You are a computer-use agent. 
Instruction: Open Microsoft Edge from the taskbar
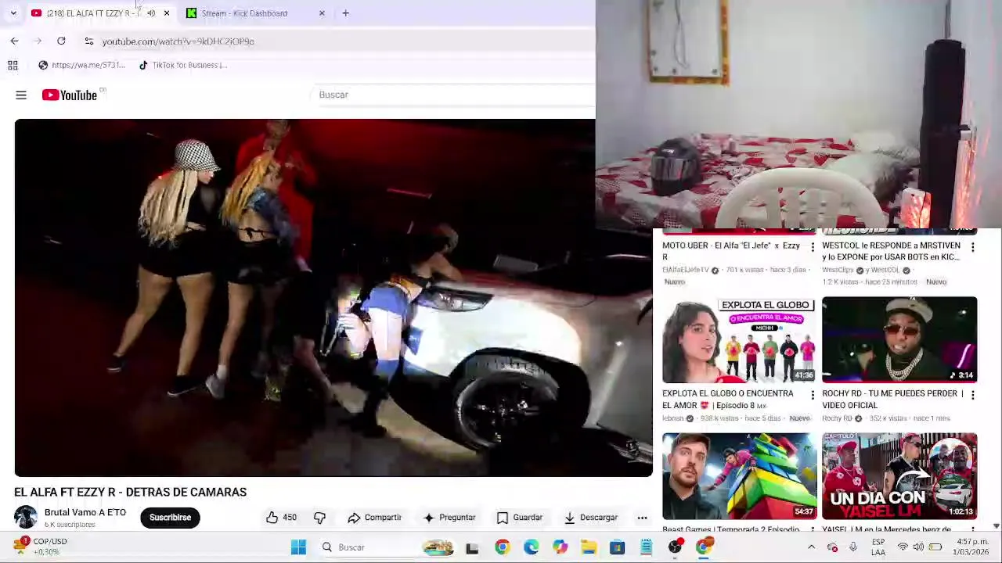(x=531, y=547)
